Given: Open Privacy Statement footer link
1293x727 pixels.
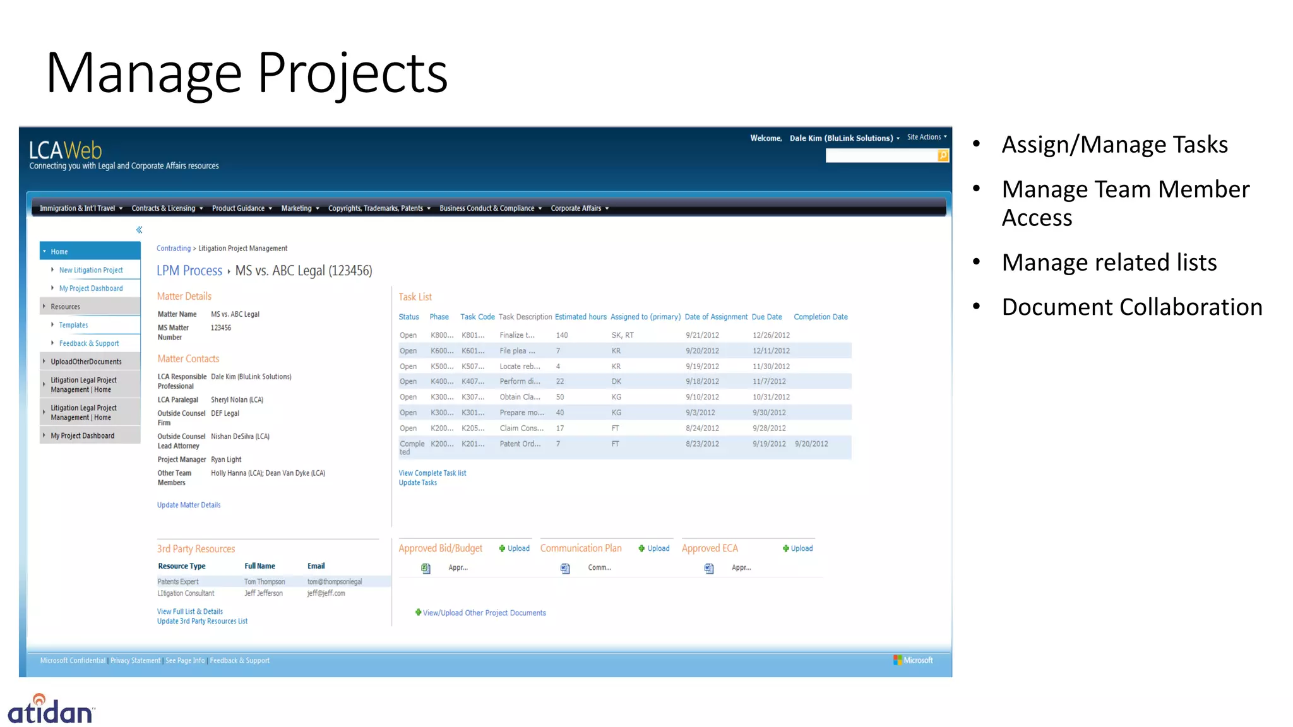Looking at the screenshot, I should pyautogui.click(x=135, y=661).
